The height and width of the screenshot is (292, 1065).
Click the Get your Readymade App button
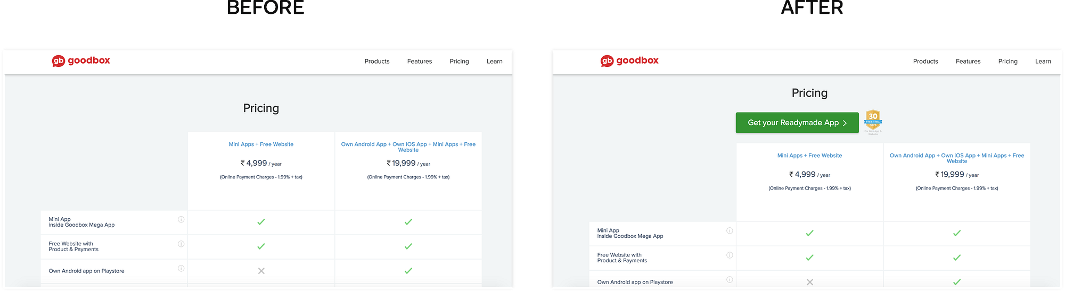click(x=797, y=123)
